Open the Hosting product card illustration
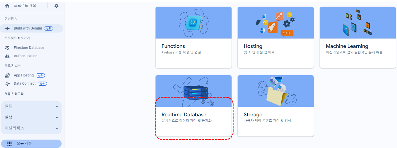 click(276, 23)
